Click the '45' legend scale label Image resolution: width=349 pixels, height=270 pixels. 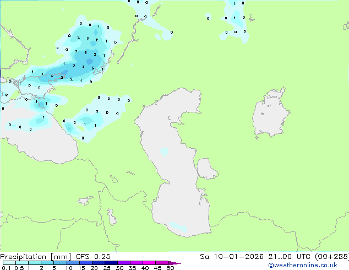click(x=157, y=268)
